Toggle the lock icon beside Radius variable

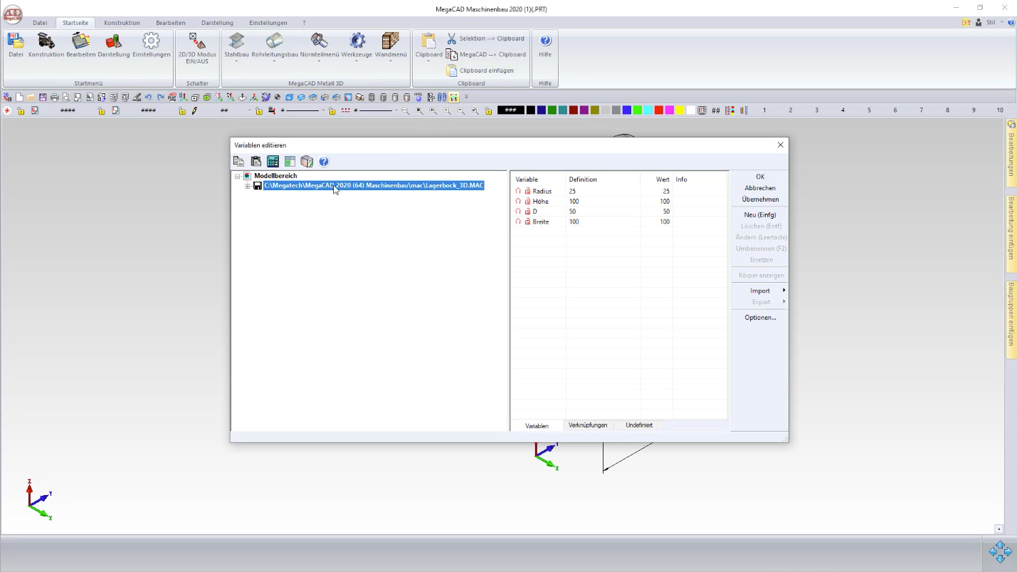[527, 192]
